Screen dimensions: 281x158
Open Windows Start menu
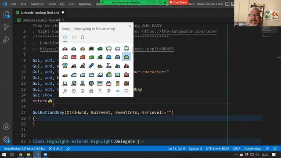click(x=4, y=154)
